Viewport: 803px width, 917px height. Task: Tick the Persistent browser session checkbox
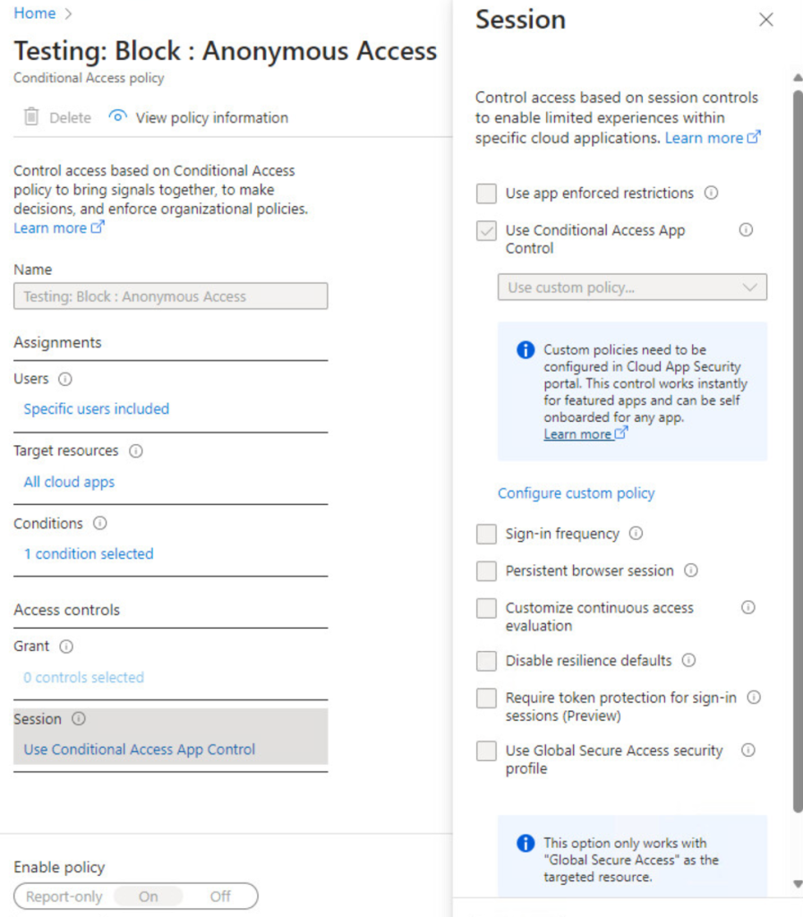(x=486, y=571)
